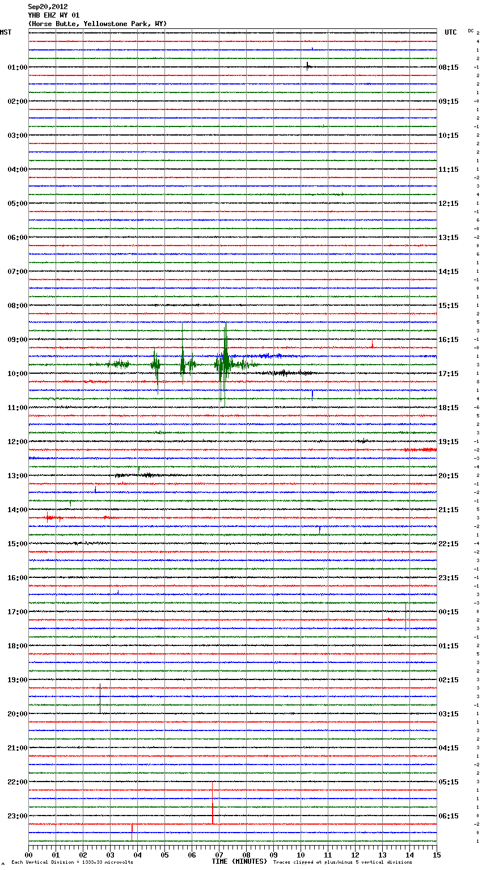This screenshot has width=482, height=870.
Task: Click the 21:00 MST time label
Action: point(18,748)
